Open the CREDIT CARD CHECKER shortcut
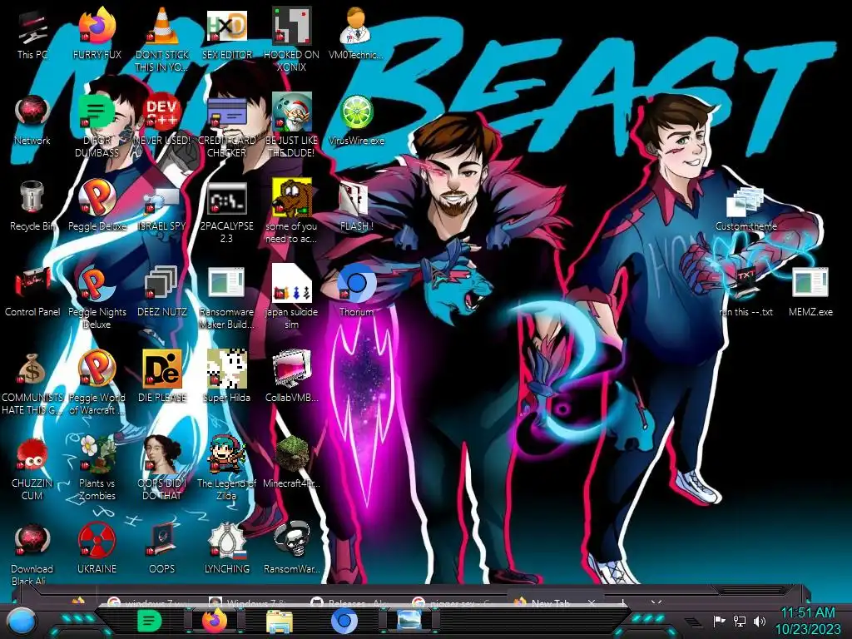852x639 pixels. (226, 125)
